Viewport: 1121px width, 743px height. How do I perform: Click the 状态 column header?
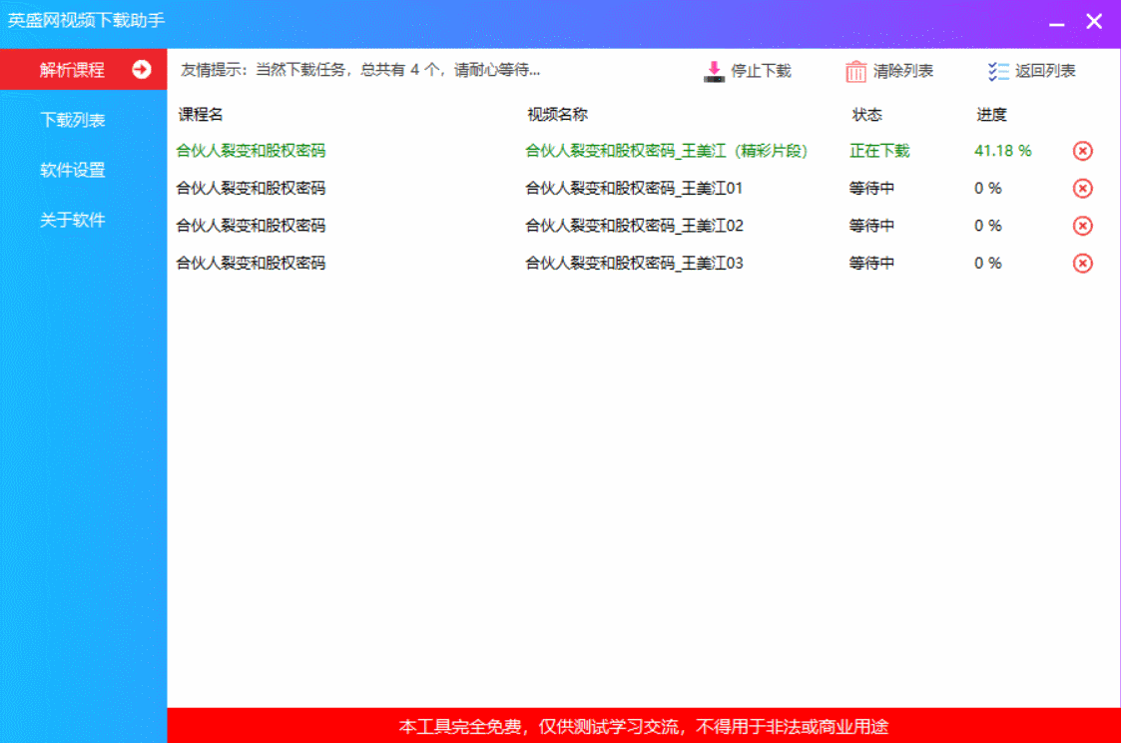click(x=866, y=115)
